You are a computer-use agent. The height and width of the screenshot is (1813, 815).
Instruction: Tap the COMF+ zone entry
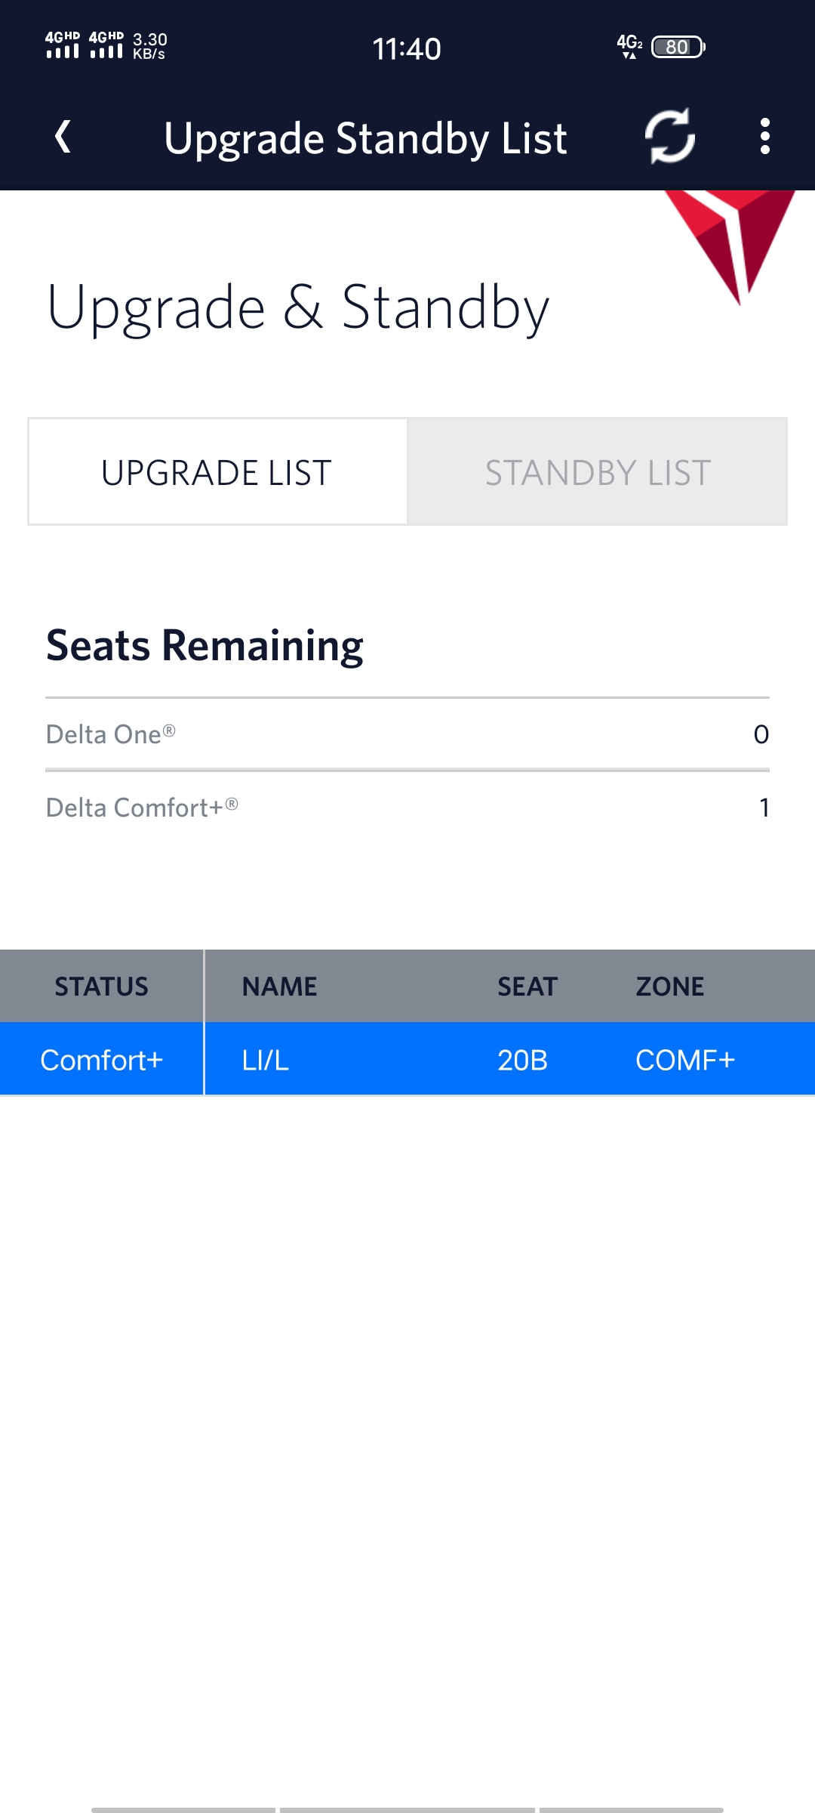coord(685,1060)
